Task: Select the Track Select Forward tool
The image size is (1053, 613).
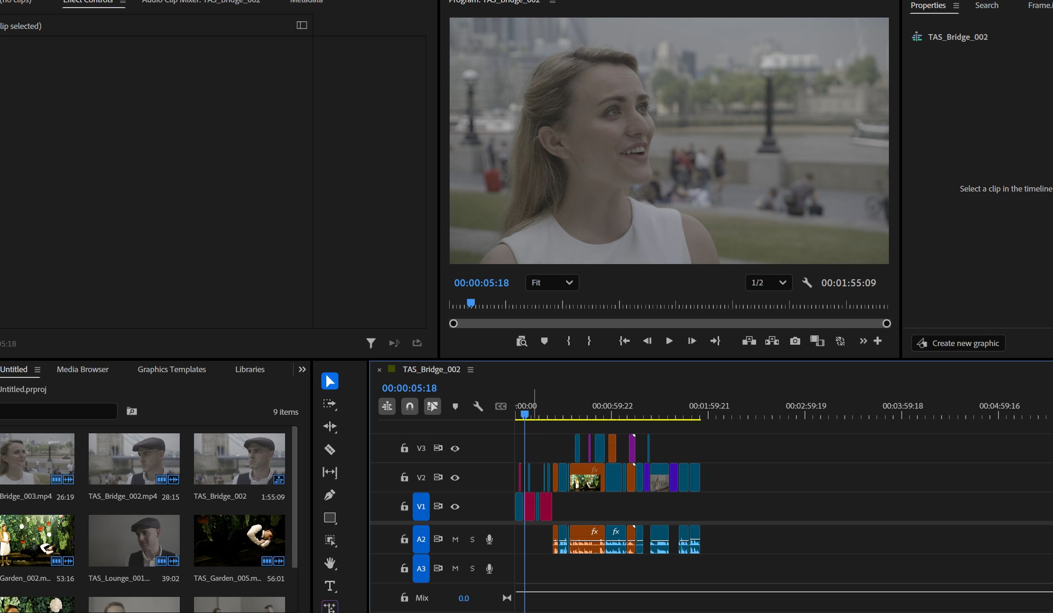Action: tap(330, 404)
